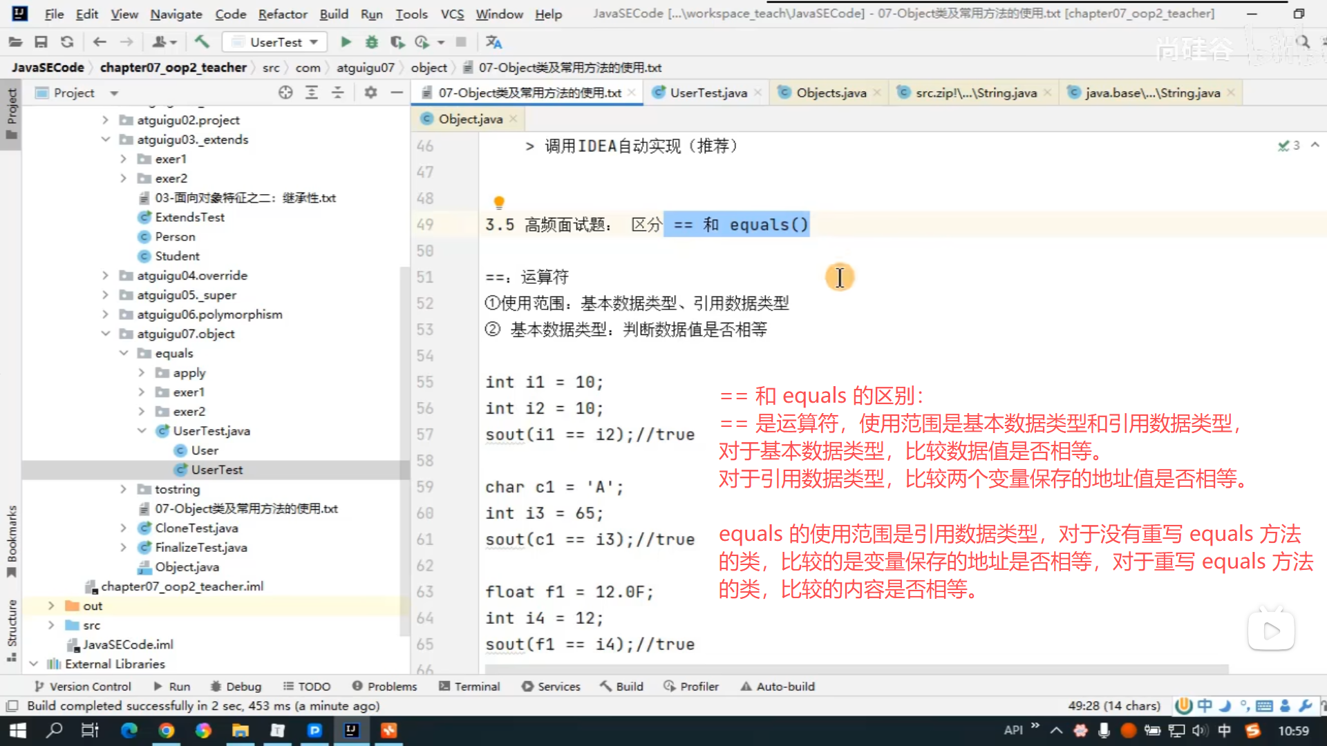Open the Problems tool window

pyautogui.click(x=385, y=687)
